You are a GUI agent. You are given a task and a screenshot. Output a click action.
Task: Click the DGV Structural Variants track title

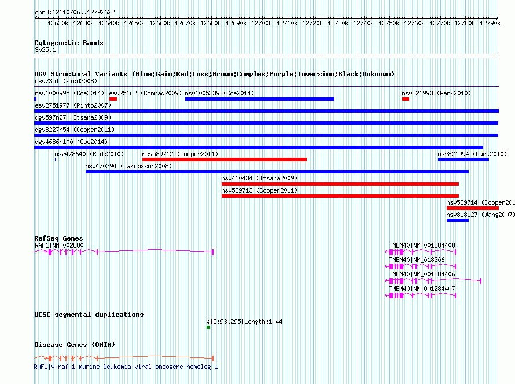click(x=214, y=74)
